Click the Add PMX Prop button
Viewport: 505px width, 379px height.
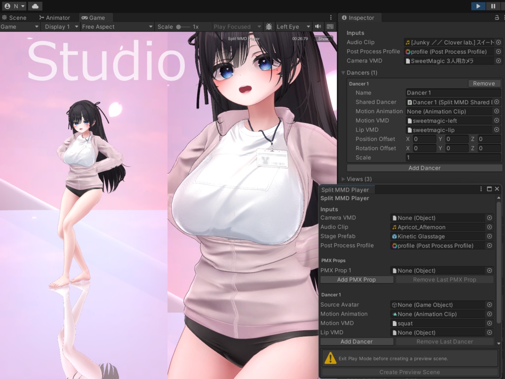[x=357, y=280]
